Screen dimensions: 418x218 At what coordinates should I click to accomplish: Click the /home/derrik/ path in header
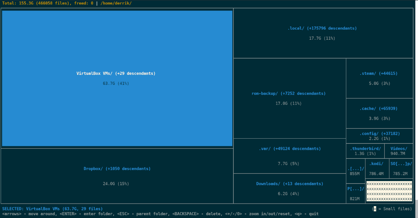[x=115, y=3]
